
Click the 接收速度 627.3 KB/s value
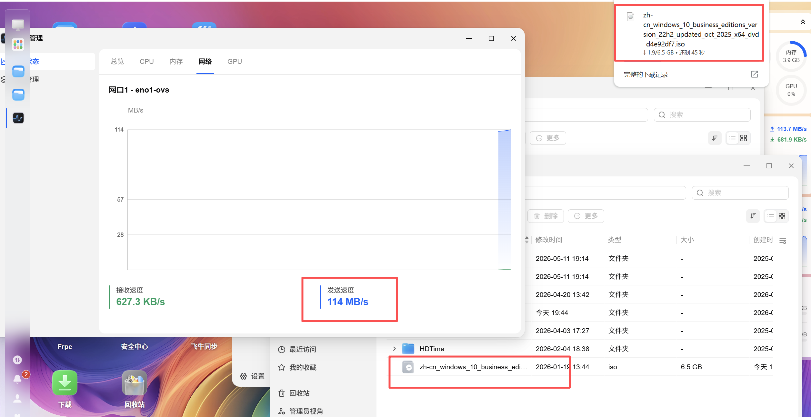[x=140, y=302]
